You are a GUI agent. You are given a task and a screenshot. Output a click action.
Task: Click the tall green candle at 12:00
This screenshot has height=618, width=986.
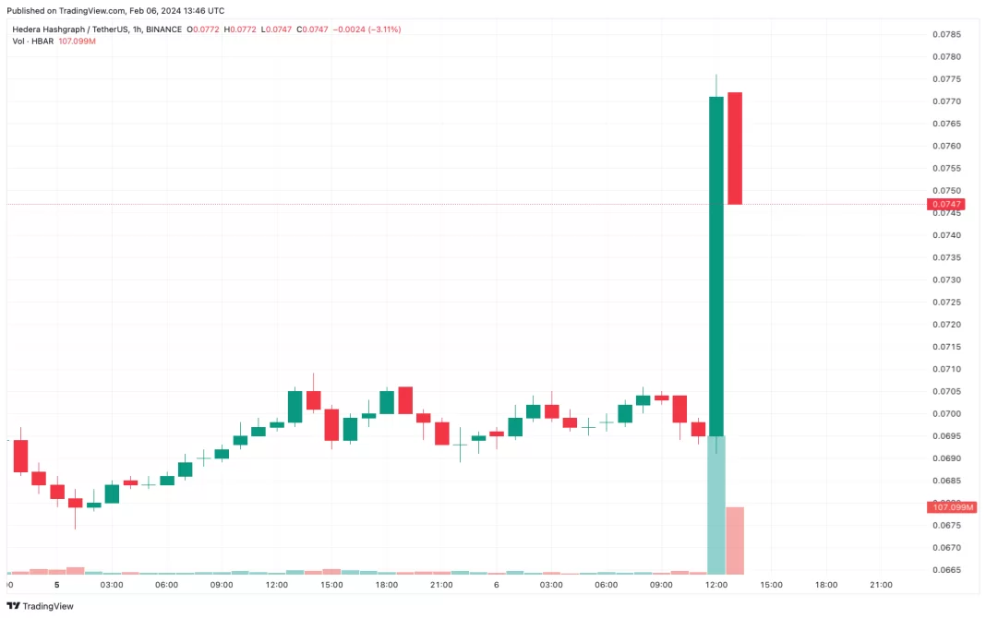[x=716, y=266]
